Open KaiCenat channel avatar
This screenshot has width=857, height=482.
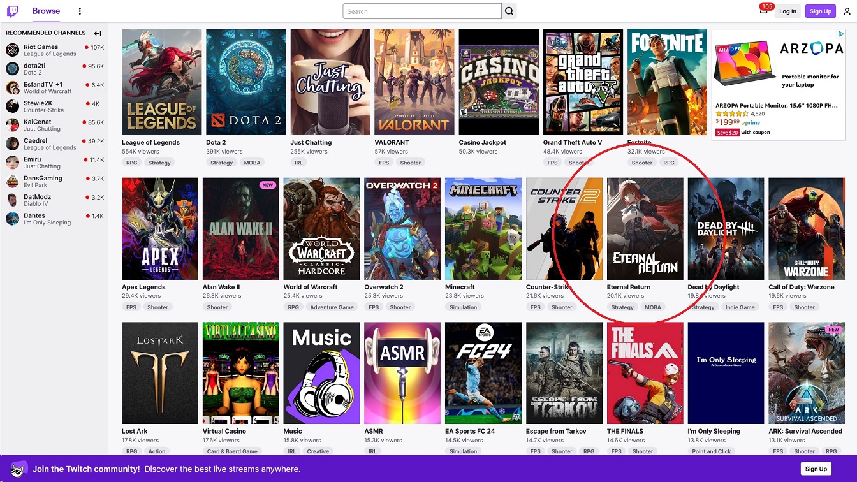[13, 125]
